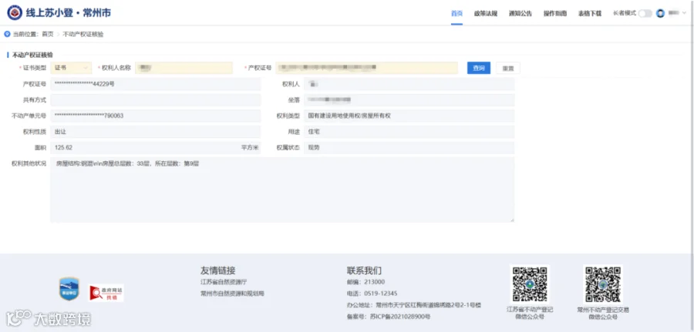Click the 政府网站找错 icon in footer
Screen dimensions: 694x332
(106, 293)
